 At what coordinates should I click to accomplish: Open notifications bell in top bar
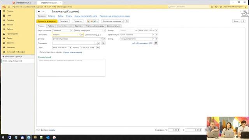click(212, 7)
